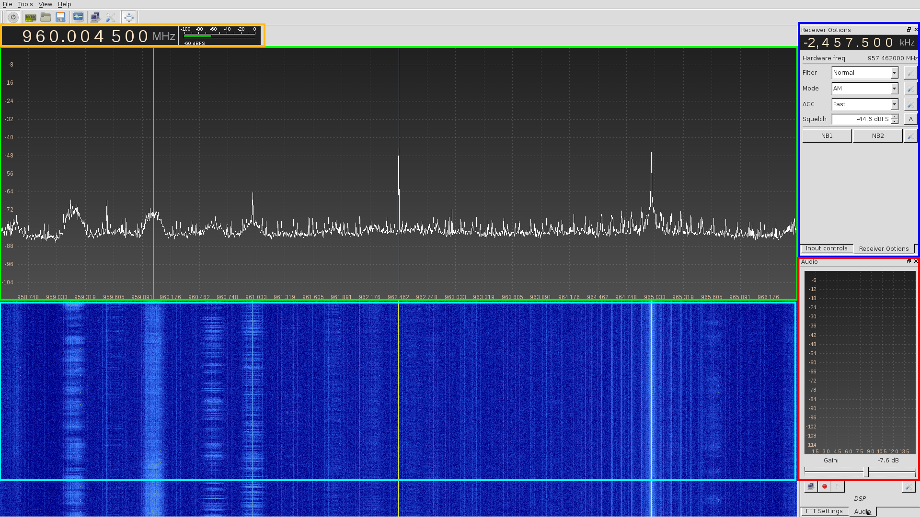The width and height of the screenshot is (920, 517).
Task: Expand the AGC dropdown set to Fast
Action: [x=864, y=104]
